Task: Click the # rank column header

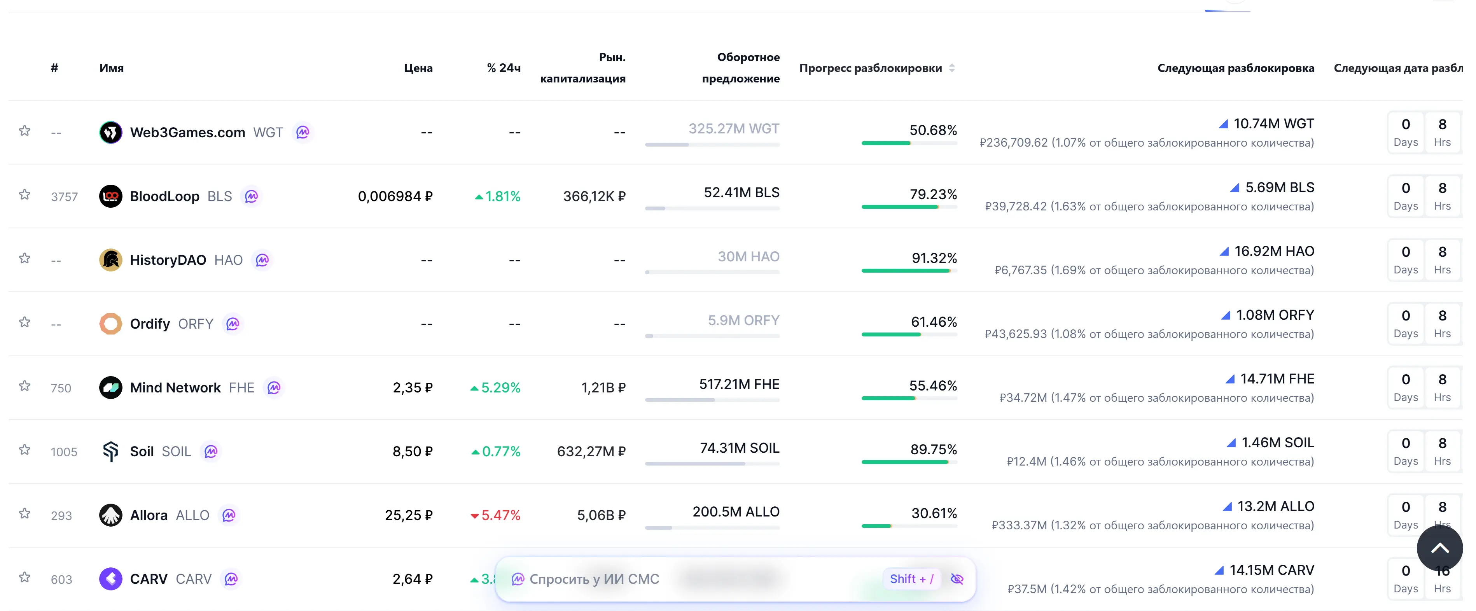Action: [x=54, y=68]
